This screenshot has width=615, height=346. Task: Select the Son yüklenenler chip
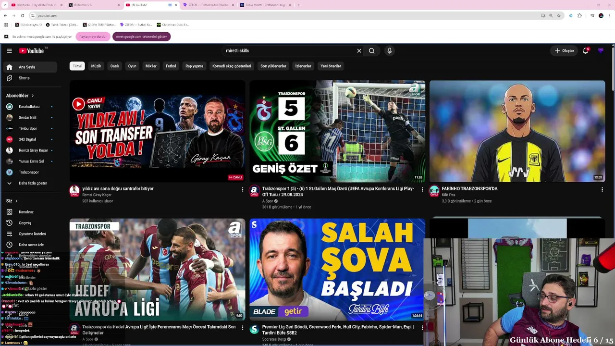273,66
